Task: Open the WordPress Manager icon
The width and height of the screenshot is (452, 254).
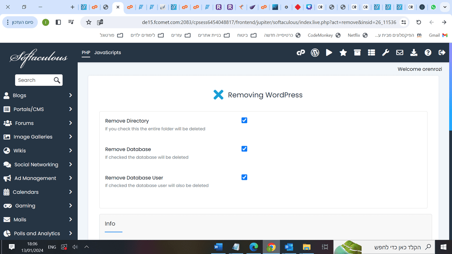Action: pyautogui.click(x=315, y=53)
